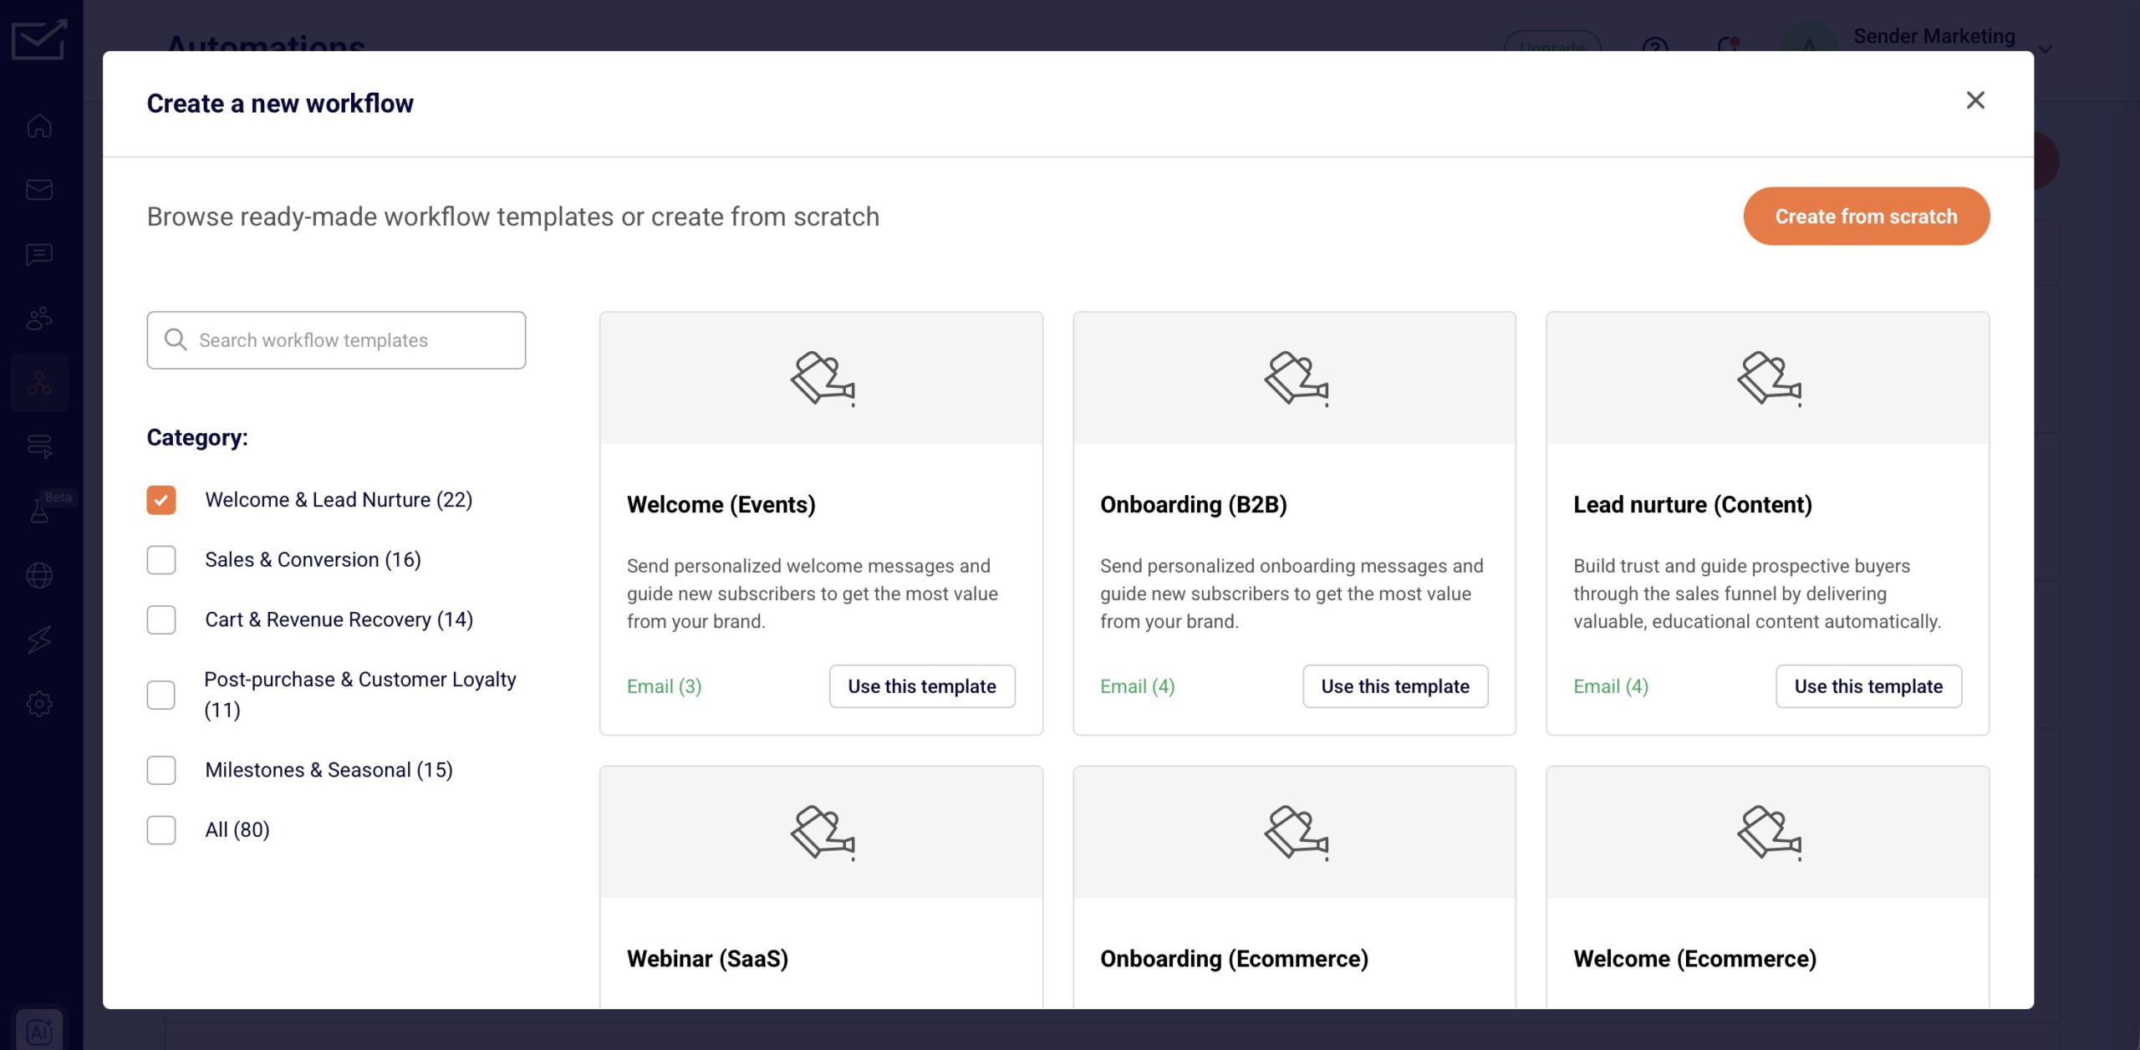This screenshot has width=2140, height=1050.
Task: Open Forms icon in sidebar
Action: coord(39,446)
